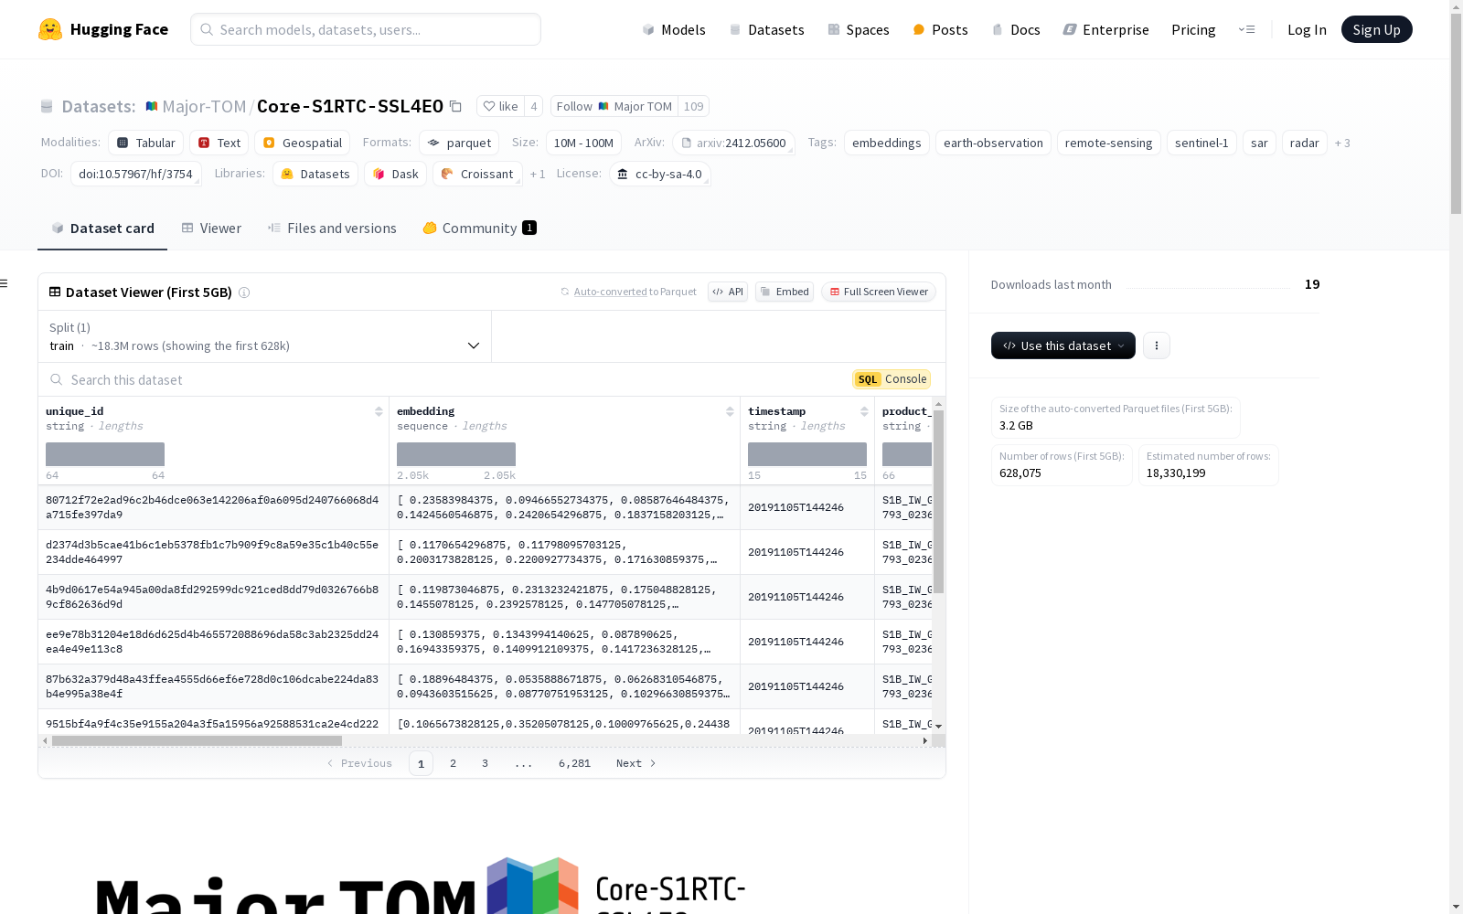Open the Enterprise page

(1105, 29)
